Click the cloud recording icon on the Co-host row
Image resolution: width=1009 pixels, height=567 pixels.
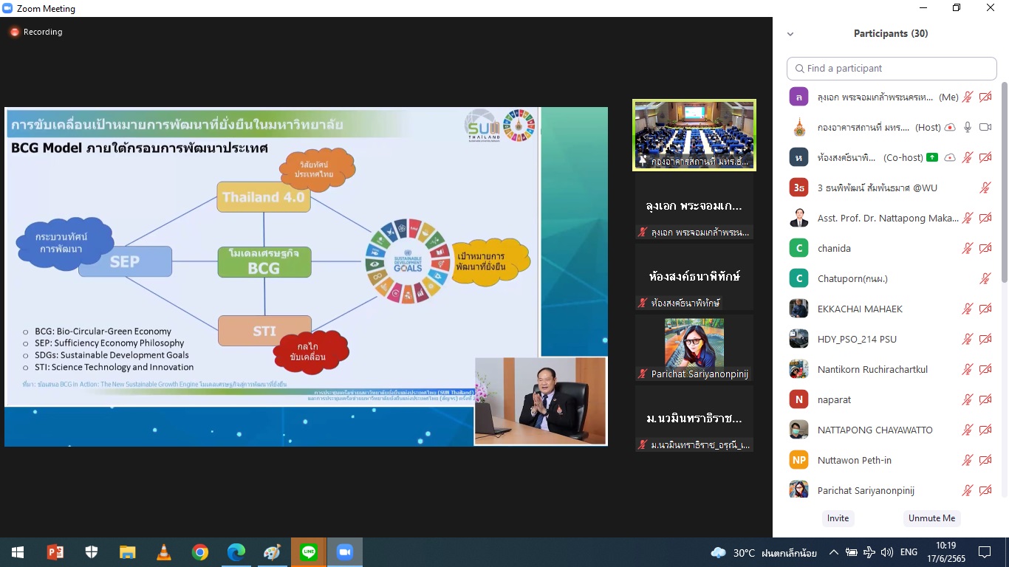point(950,158)
